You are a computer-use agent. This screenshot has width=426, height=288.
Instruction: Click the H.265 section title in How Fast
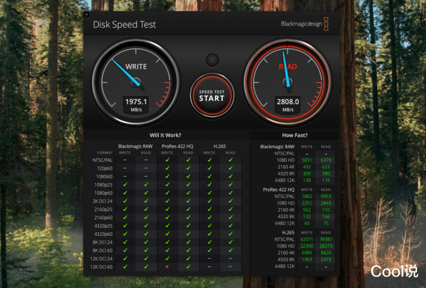pos(288,232)
